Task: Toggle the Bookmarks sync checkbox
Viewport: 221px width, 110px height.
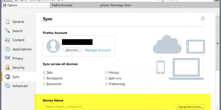Action: [44, 78]
